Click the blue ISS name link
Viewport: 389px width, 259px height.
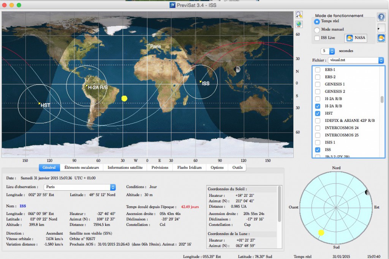click(x=23, y=206)
